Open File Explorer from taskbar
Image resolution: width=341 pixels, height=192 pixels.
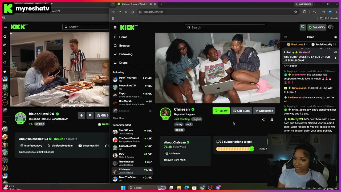coord(179,188)
